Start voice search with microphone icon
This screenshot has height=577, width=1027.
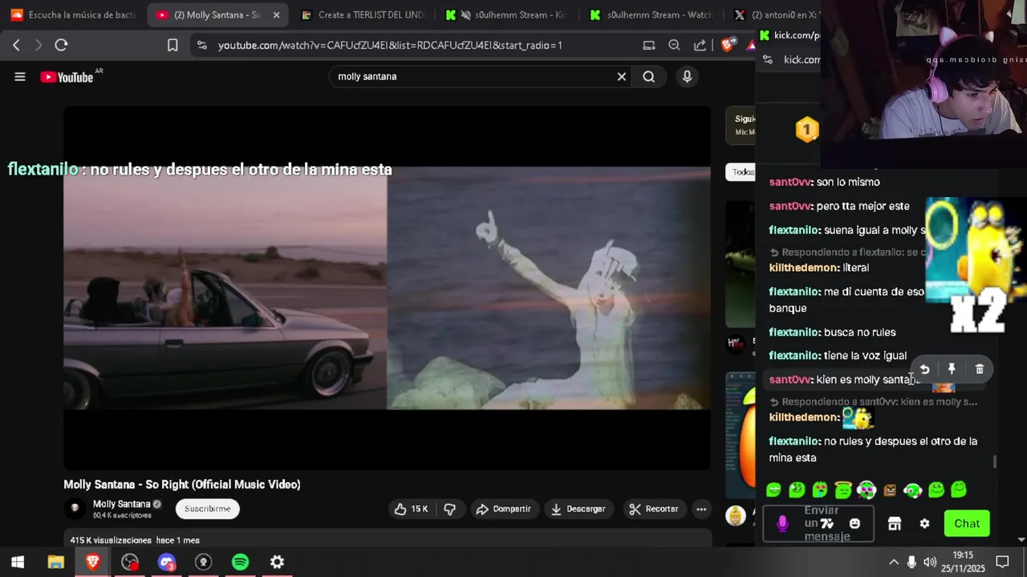(x=687, y=77)
